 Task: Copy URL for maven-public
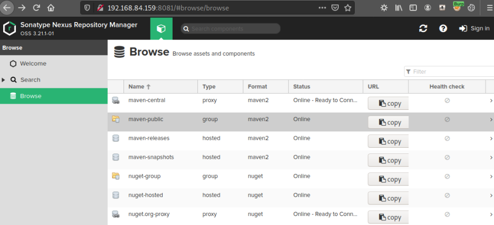[x=388, y=122]
